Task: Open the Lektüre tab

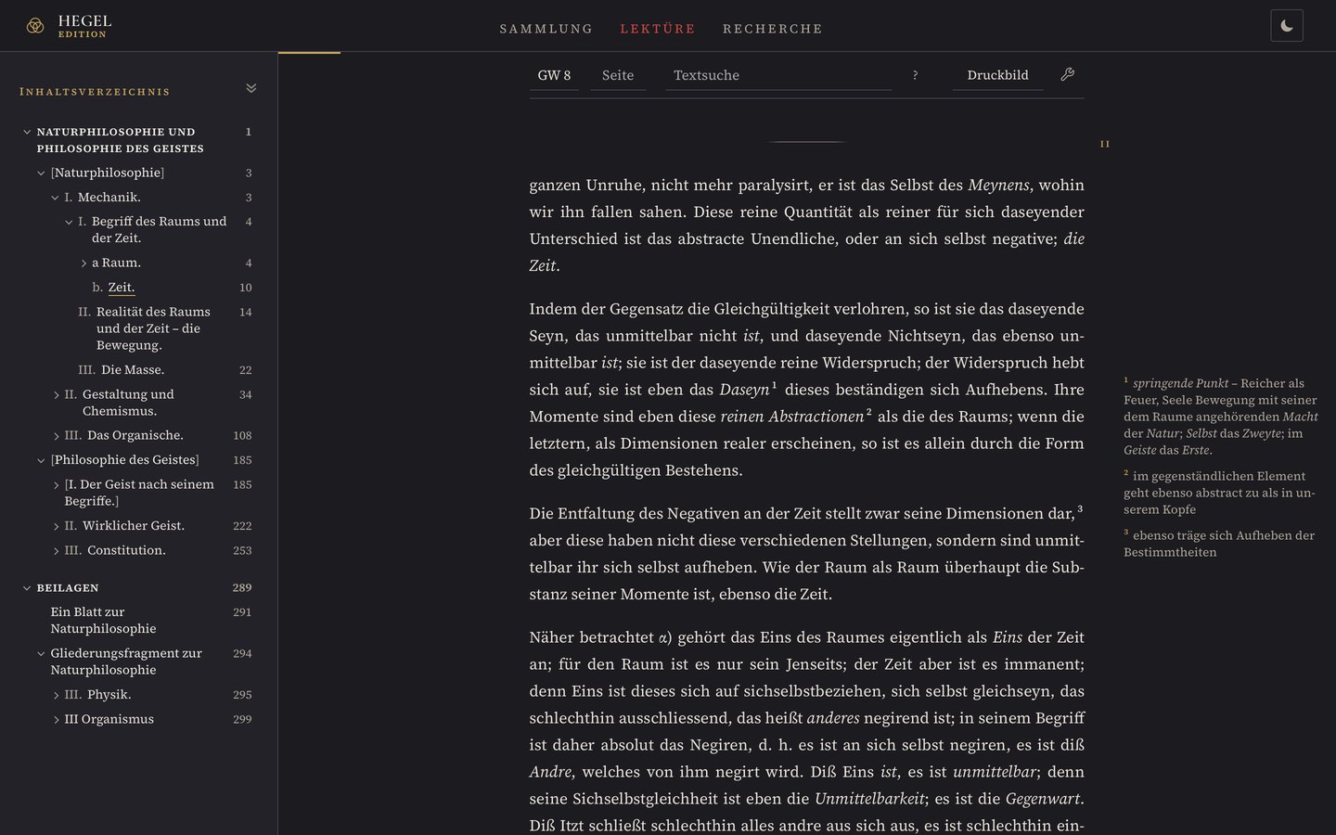Action: 658,29
